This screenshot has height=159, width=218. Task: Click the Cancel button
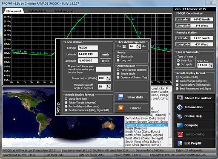[131, 108]
